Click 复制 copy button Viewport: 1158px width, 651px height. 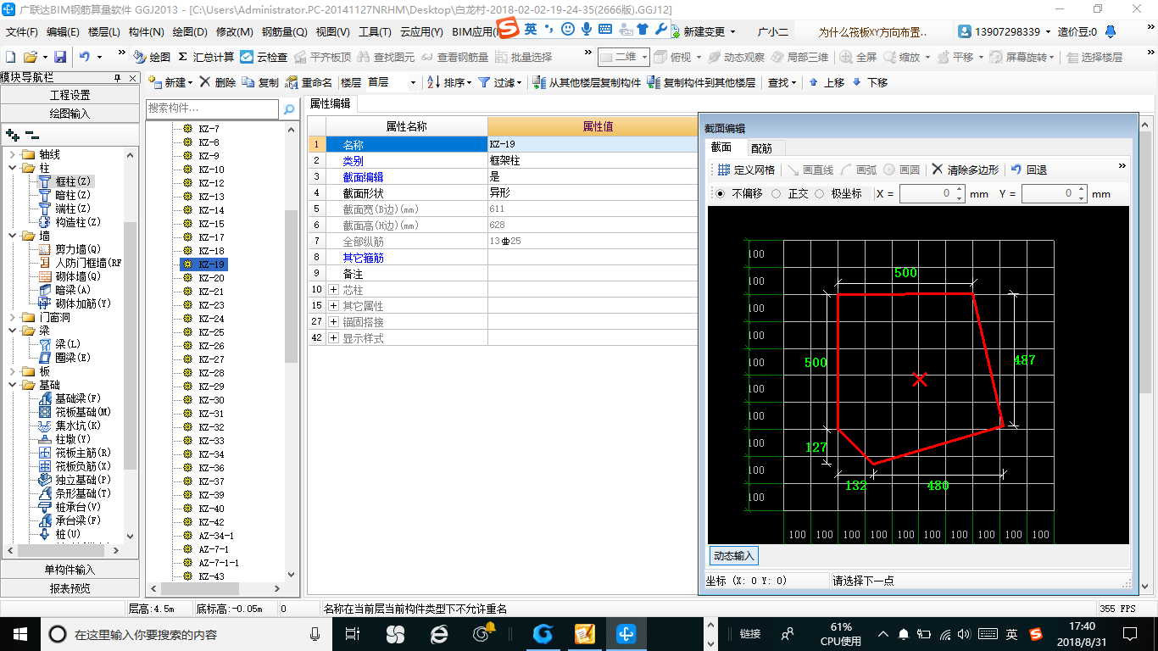260,82
